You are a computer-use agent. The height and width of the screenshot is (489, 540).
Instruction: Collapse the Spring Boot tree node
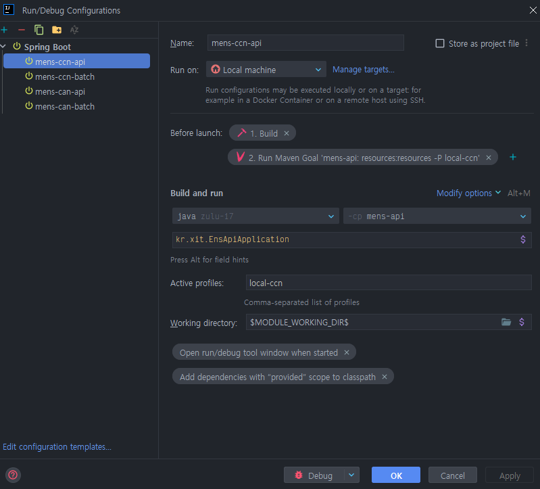point(5,47)
